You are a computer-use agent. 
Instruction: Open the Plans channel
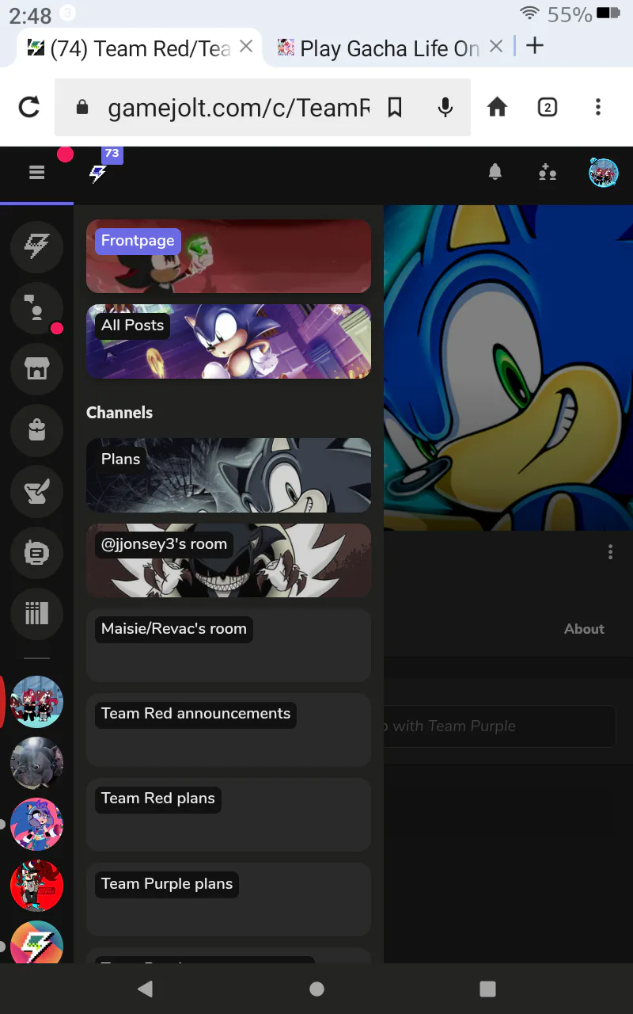tap(229, 475)
